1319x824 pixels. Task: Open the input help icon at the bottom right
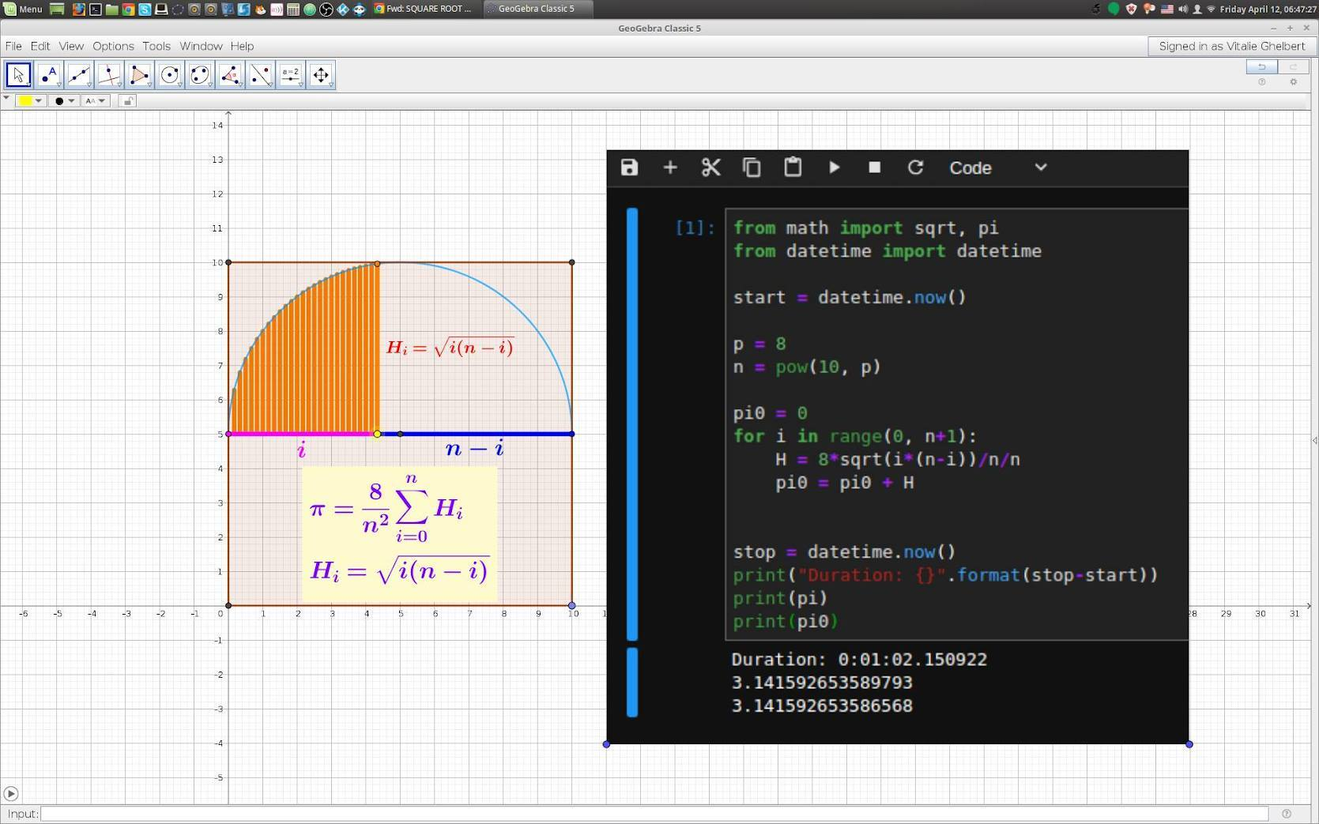[x=1287, y=814]
